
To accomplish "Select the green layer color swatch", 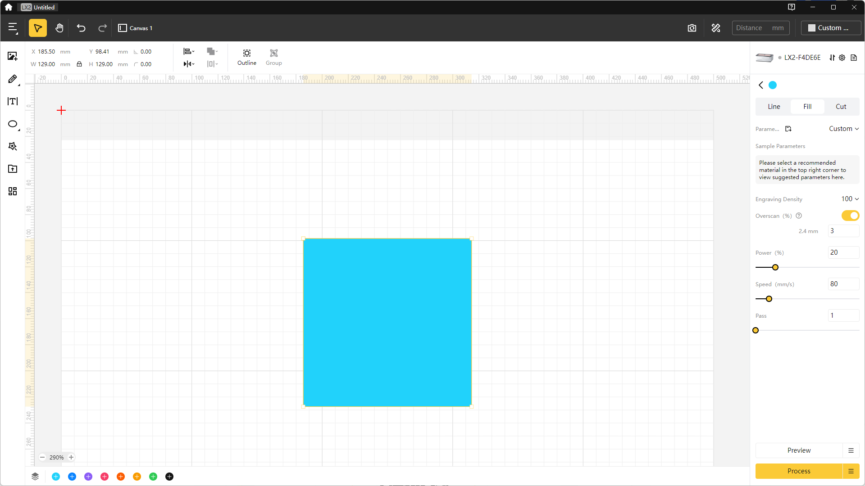I will [x=153, y=477].
